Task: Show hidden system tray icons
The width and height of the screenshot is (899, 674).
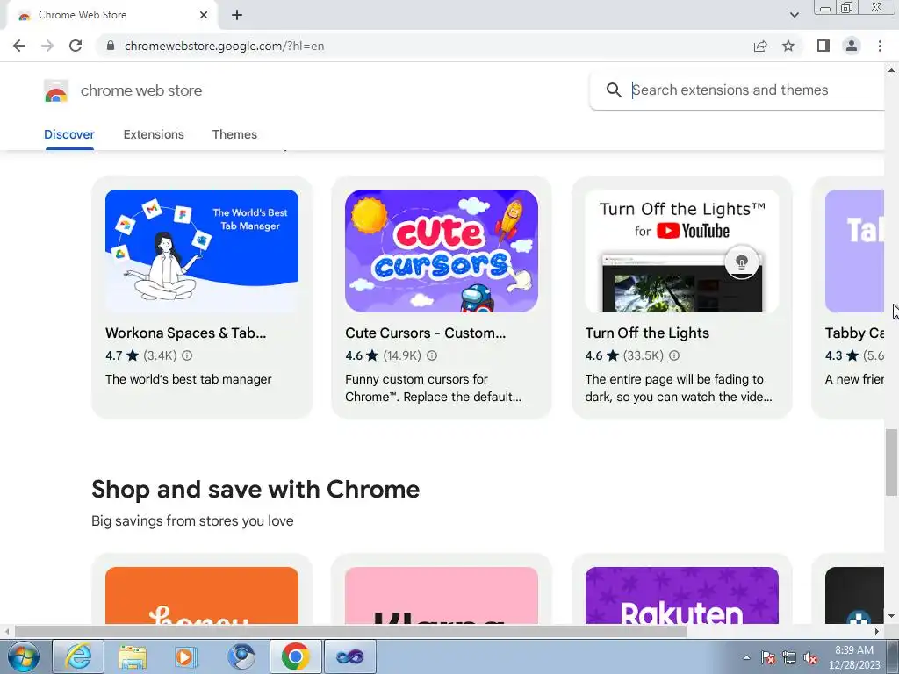Action: point(746,657)
